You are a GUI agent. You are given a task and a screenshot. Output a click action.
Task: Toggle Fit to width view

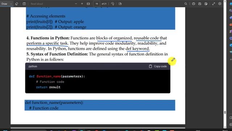click(x=88, y=4)
